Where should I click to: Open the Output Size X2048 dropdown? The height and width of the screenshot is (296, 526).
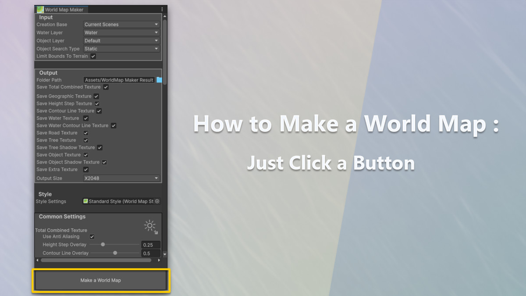tap(121, 178)
